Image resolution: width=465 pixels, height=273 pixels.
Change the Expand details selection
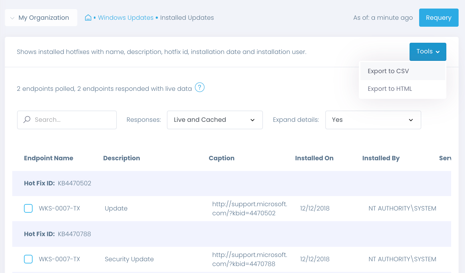click(373, 120)
